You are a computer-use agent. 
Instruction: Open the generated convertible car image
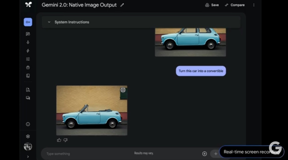92,110
